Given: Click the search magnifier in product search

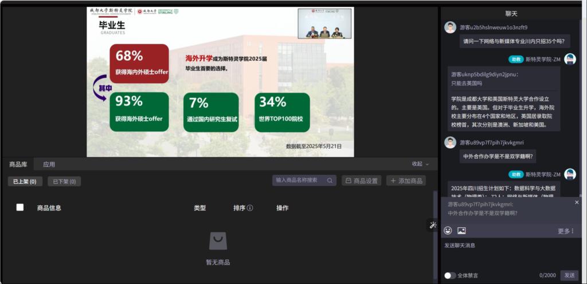Looking at the screenshot, I should 330,181.
